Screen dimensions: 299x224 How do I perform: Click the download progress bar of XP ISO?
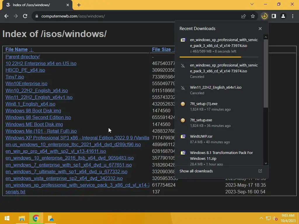pos(219,57)
